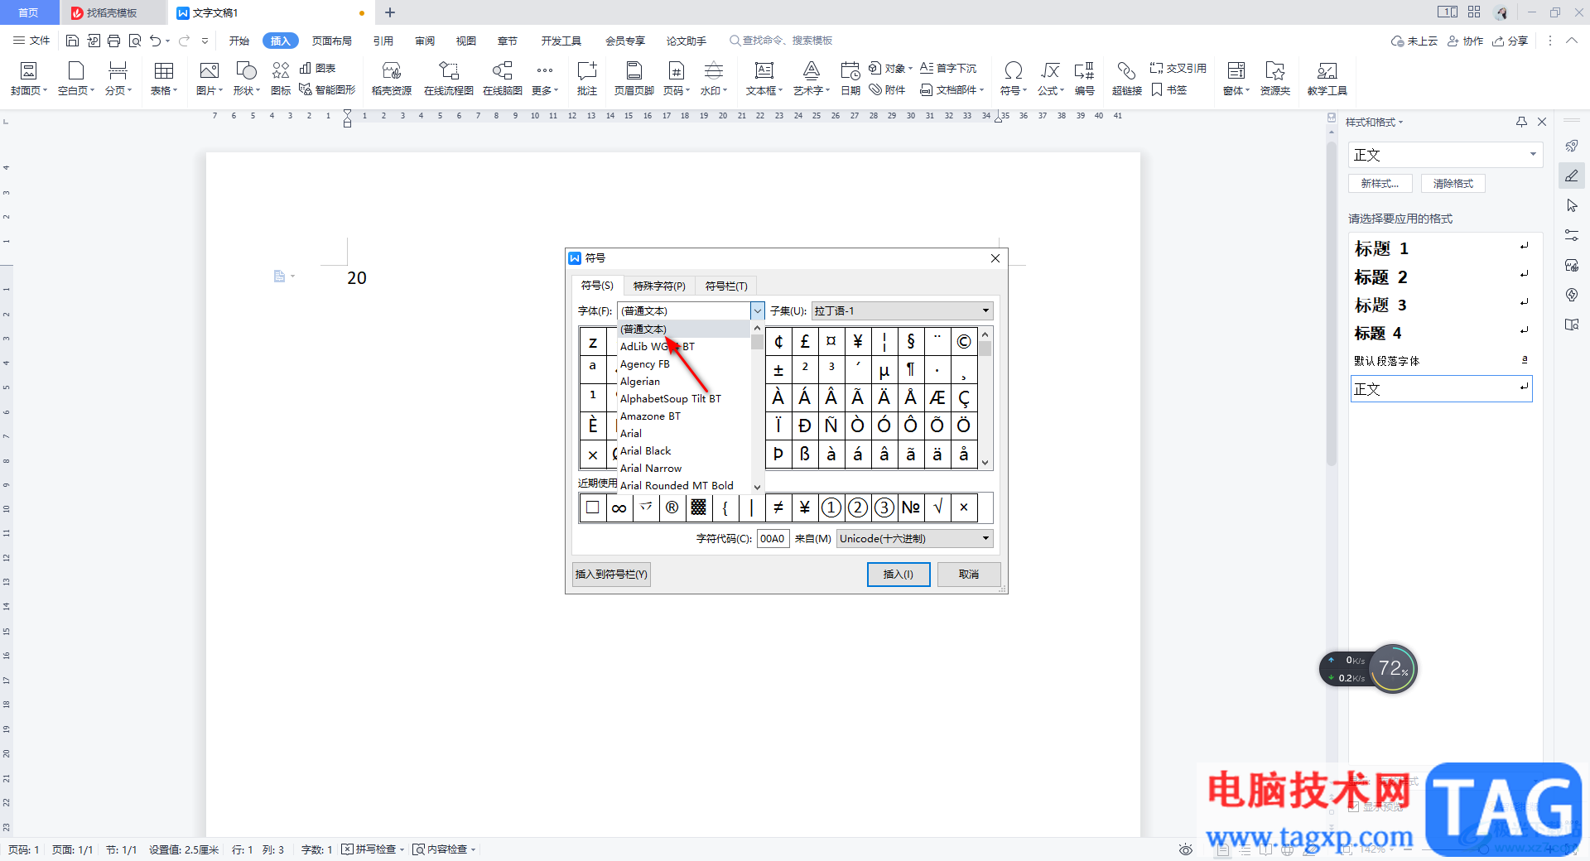
Task: Open the file (文件) menu
Action: 31,41
